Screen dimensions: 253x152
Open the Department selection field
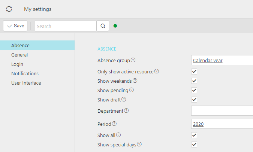click(x=222, y=111)
